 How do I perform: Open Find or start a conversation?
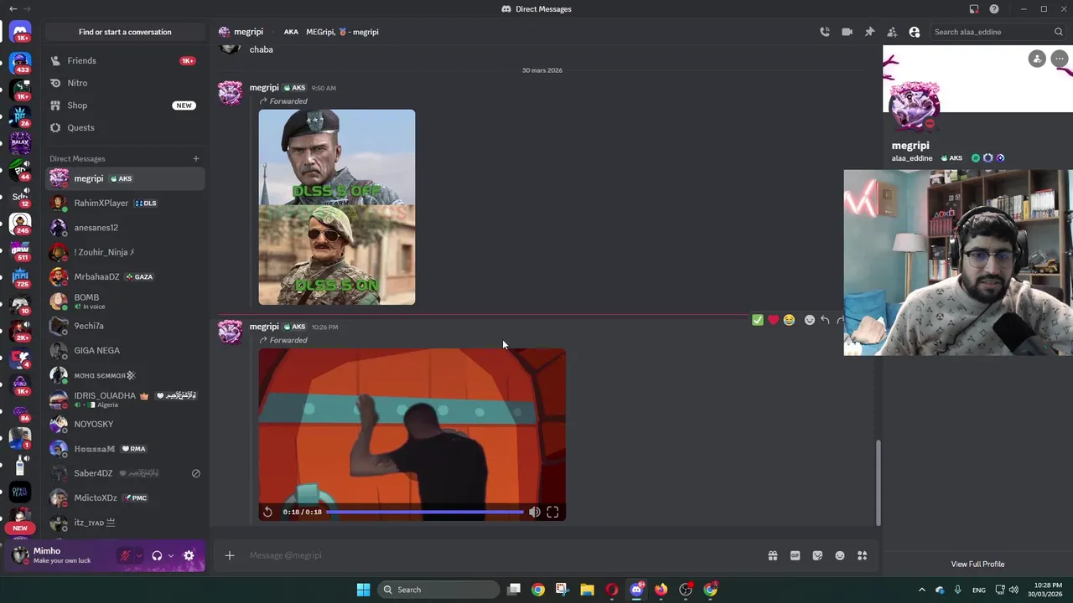coord(125,32)
